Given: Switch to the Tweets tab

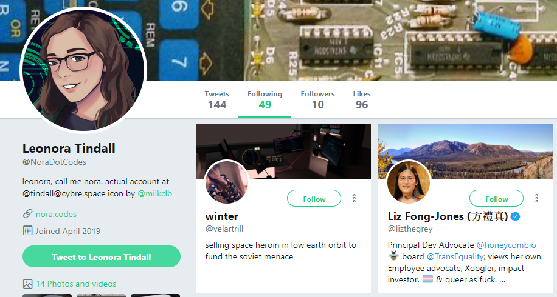Looking at the screenshot, I should pos(216,99).
